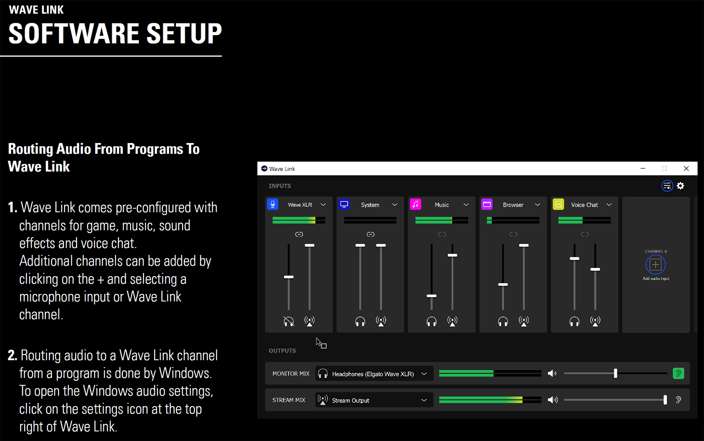Screen dimensions: 704x441
Task: Click the yellow Voice Chat channel icon
Action: (x=558, y=204)
